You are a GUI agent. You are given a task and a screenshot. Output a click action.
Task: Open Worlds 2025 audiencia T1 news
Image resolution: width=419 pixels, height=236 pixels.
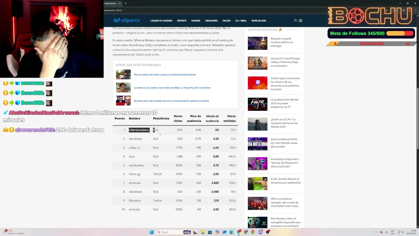284,103
